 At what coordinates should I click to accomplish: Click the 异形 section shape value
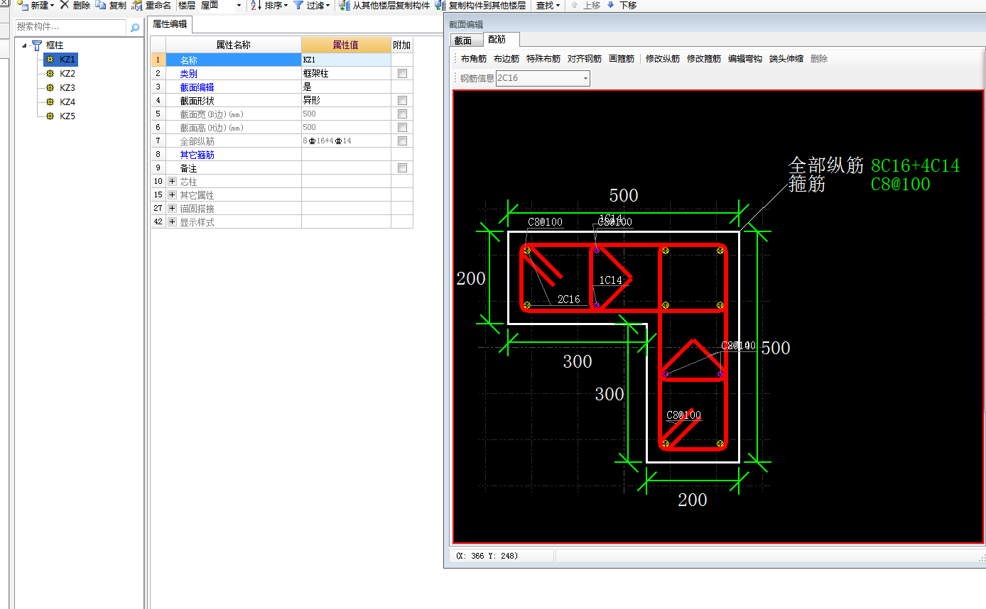[x=346, y=101]
